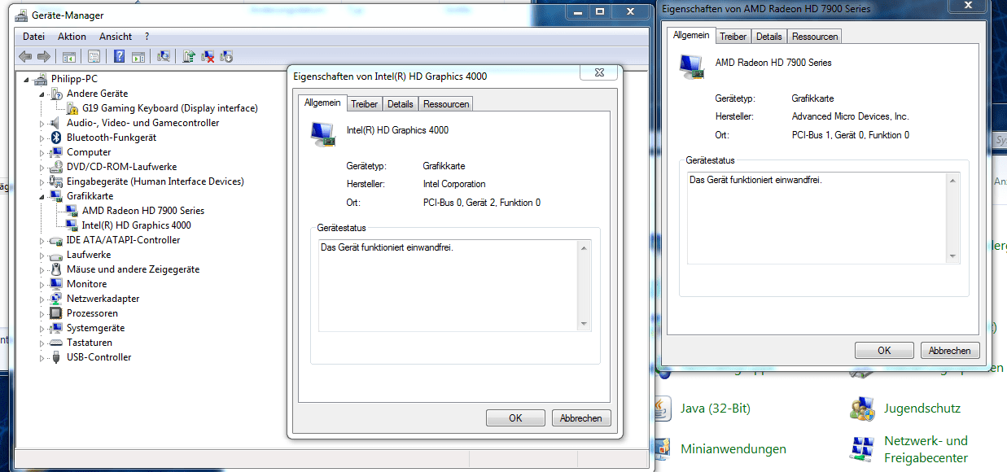1007x472 pixels.
Task: Open the Ansicht menu
Action: click(116, 37)
